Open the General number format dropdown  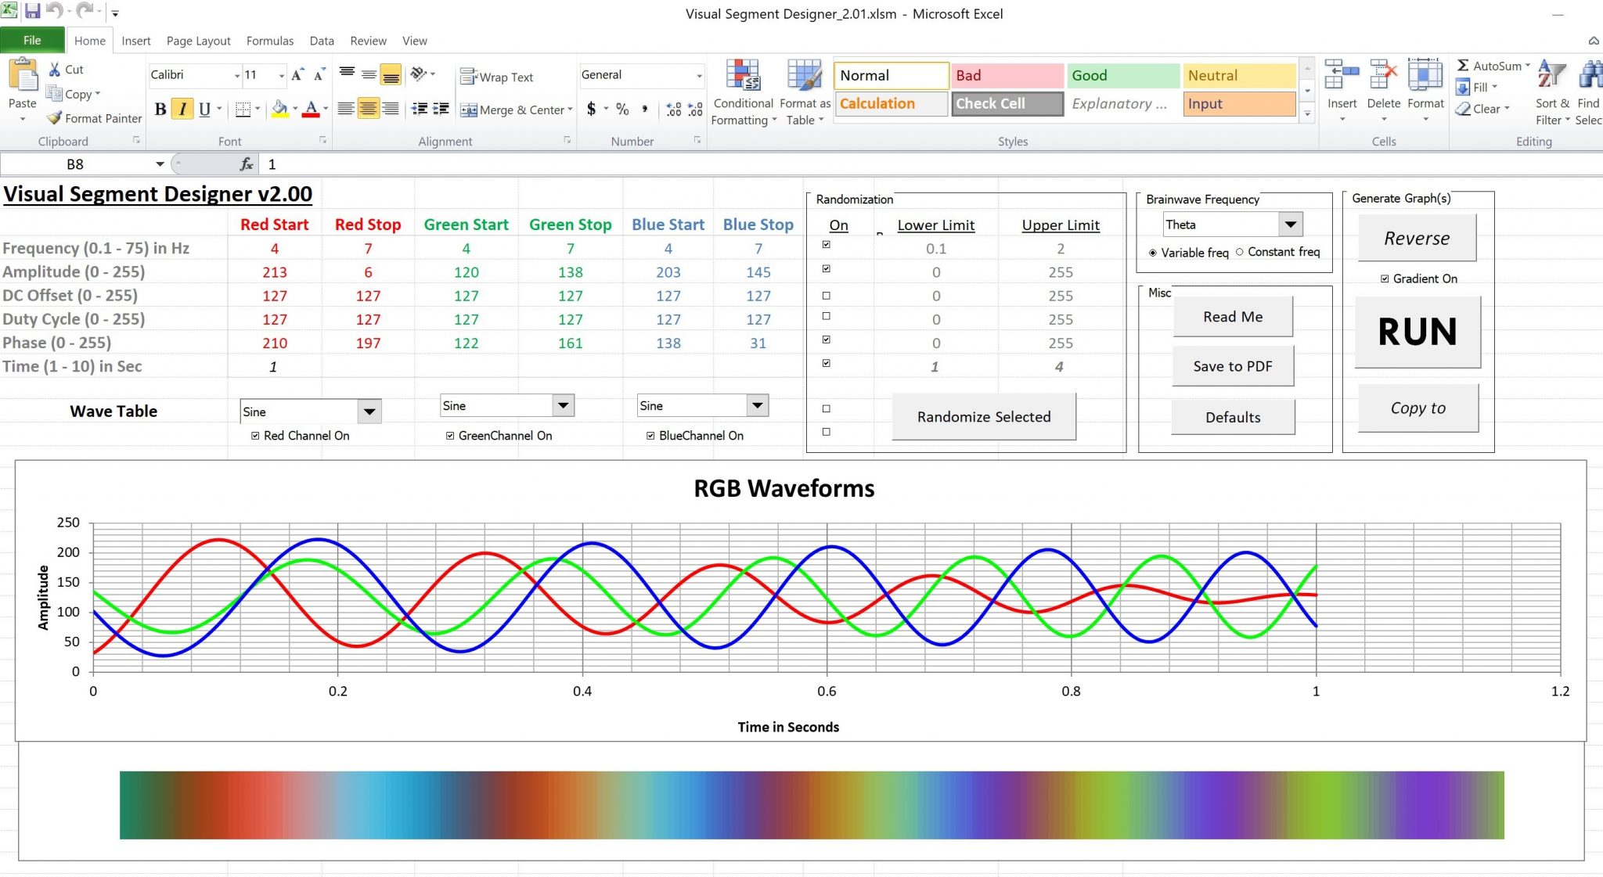tap(699, 75)
